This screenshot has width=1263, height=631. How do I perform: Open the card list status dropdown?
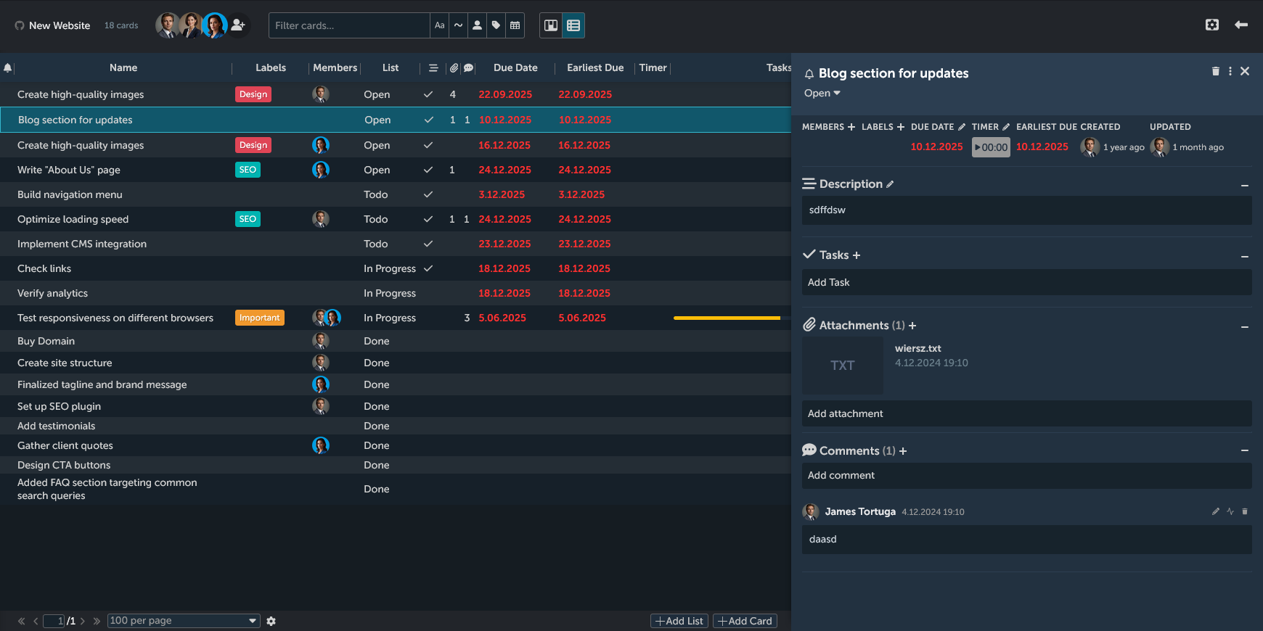[x=822, y=93]
